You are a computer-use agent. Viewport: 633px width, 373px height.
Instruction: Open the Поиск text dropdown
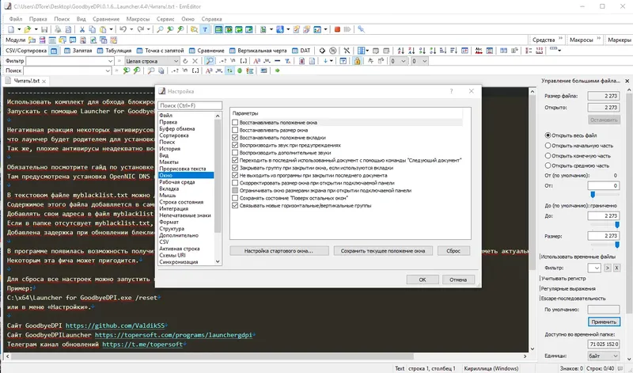click(108, 70)
